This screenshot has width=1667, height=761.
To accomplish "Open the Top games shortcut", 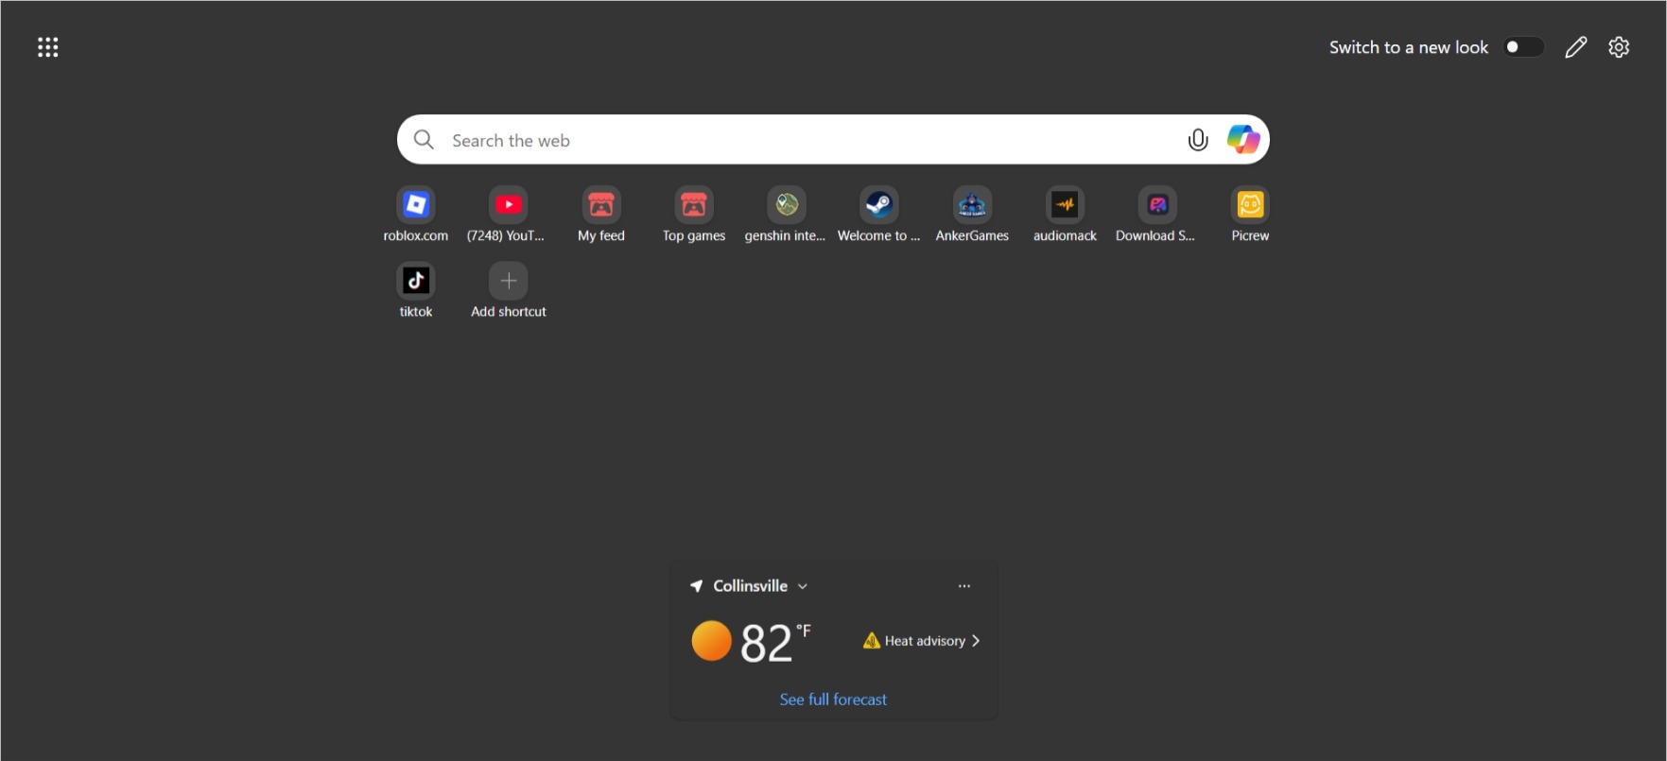I will point(694,215).
